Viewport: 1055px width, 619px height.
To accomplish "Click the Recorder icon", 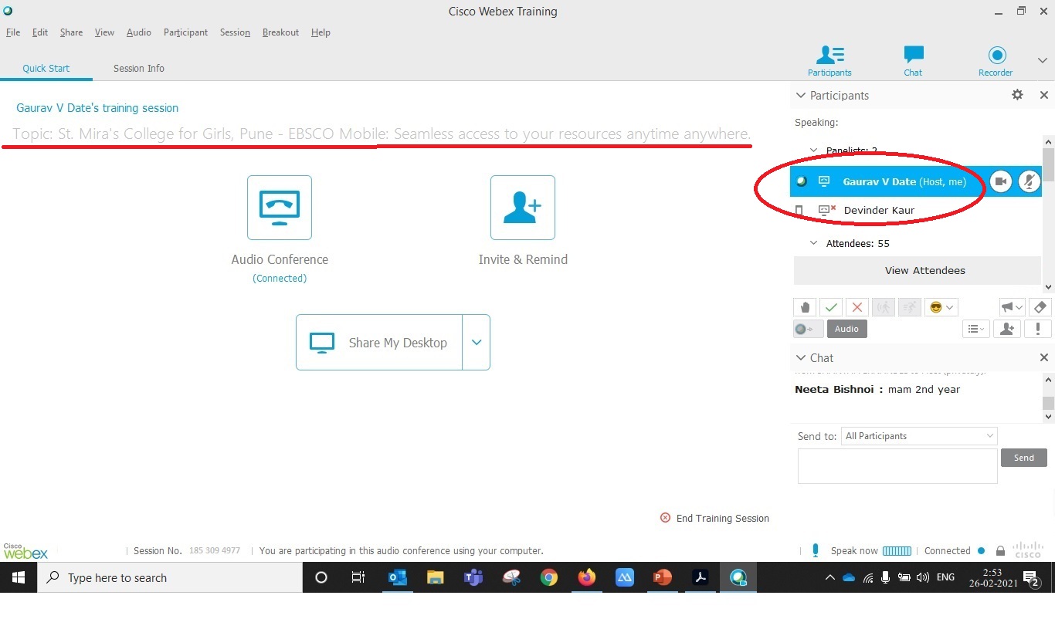I will 996,56.
